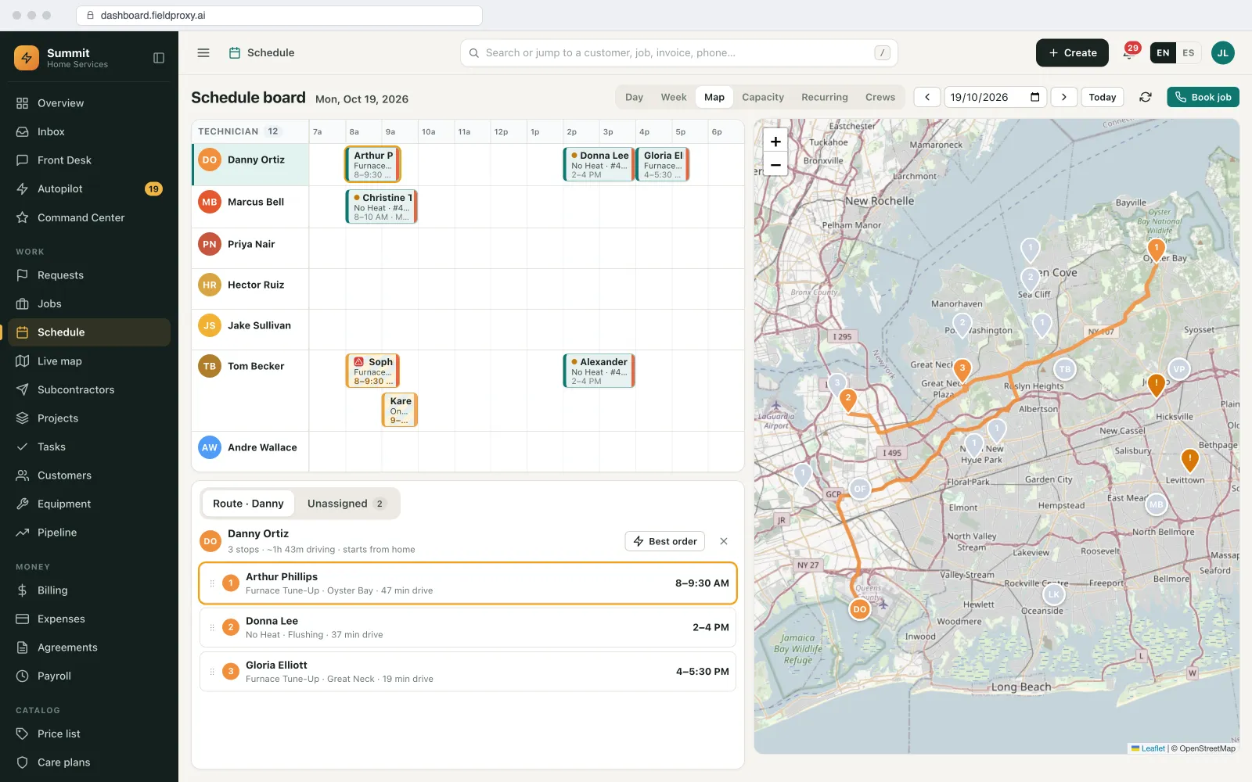Image resolution: width=1252 pixels, height=782 pixels.
Task: Open Live map in sidebar
Action: (x=88, y=361)
